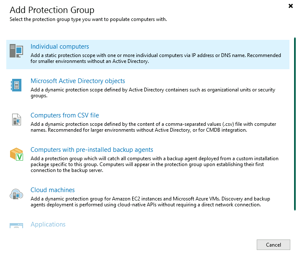This screenshot has width=297, height=255.
Task: Click the faded Applications window icon
Action: [16, 226]
